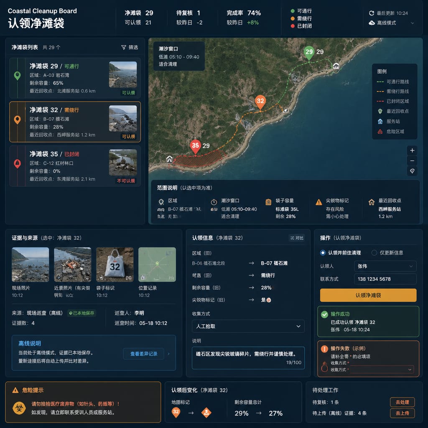Viewport: 428px width, 428px height.
Task: Click the 联系方式 phone number field
Action: (x=385, y=279)
